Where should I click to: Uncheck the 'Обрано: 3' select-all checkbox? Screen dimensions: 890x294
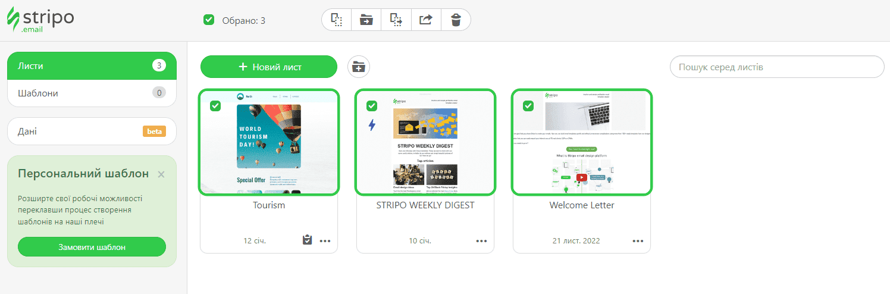coord(209,20)
